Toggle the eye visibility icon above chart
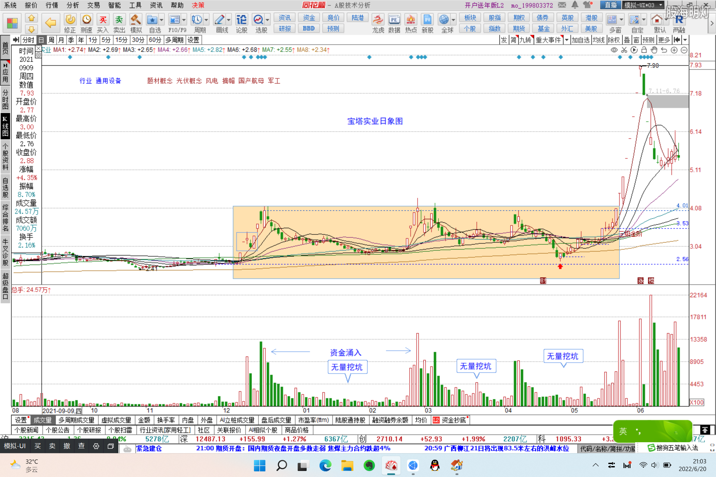The width and height of the screenshot is (716, 477). pyautogui.click(x=614, y=50)
